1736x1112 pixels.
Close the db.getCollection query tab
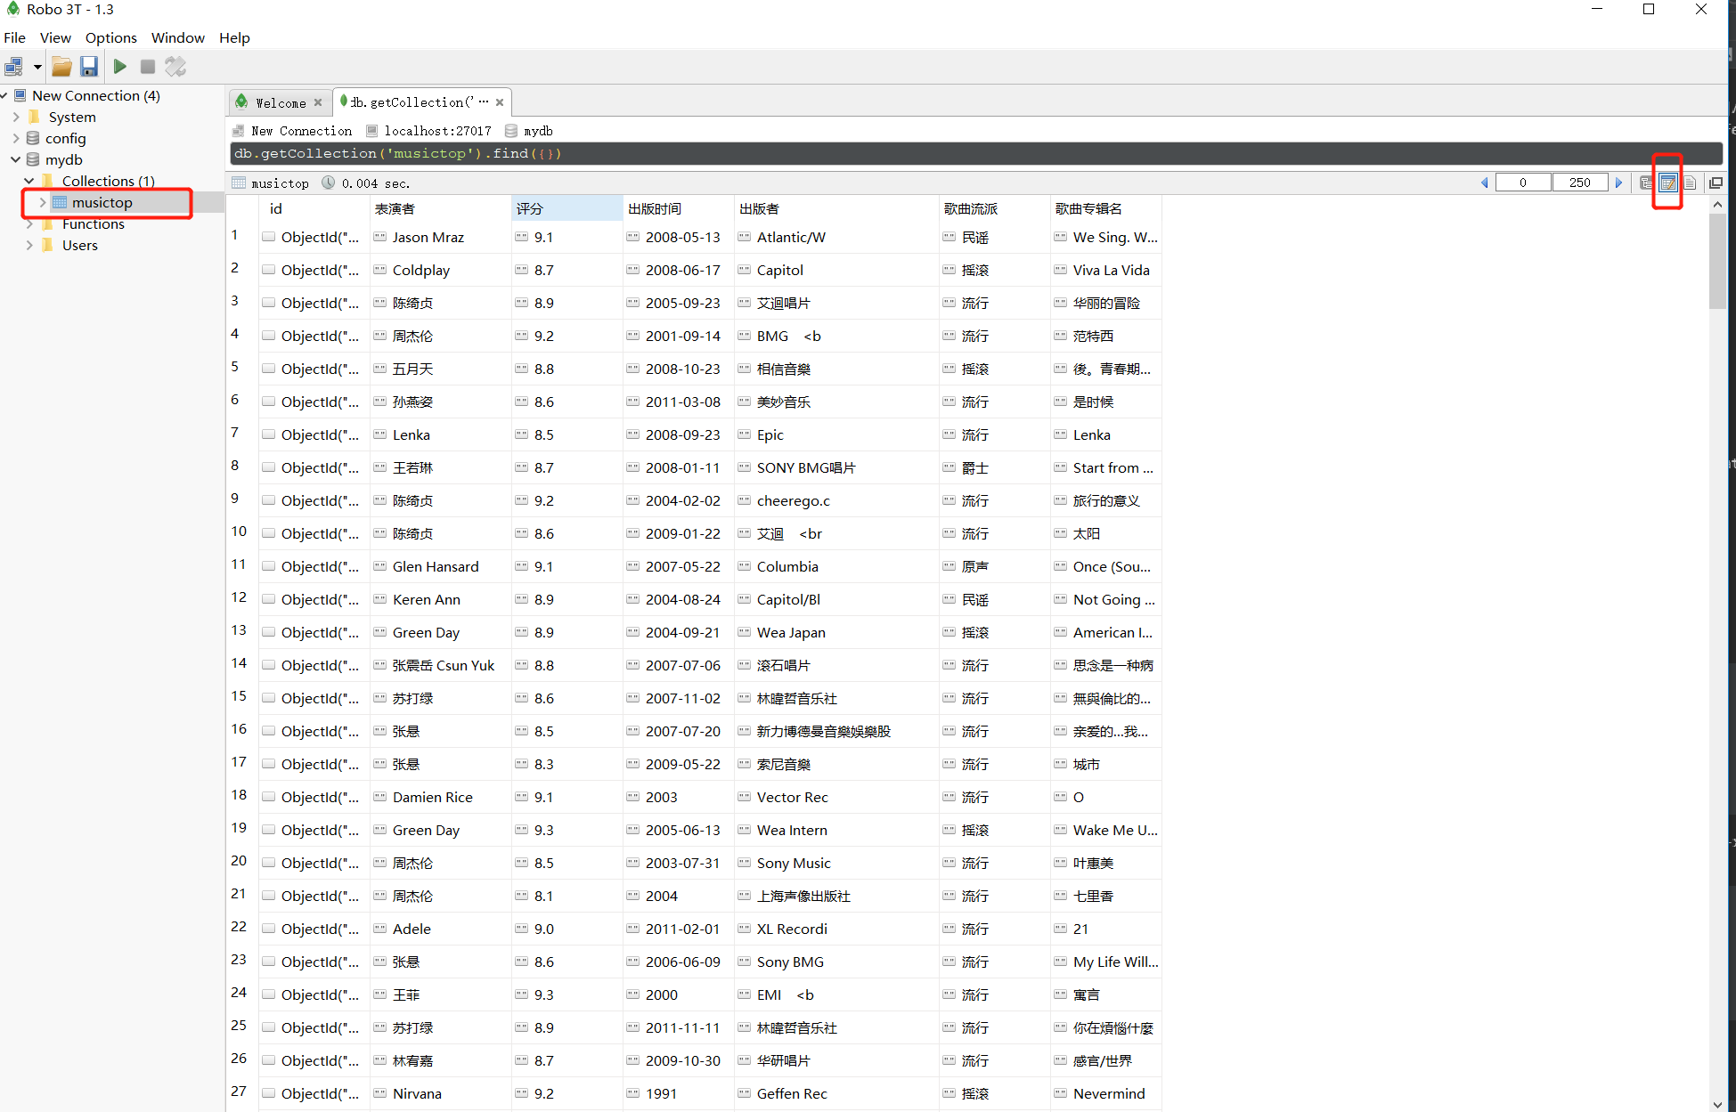500,102
